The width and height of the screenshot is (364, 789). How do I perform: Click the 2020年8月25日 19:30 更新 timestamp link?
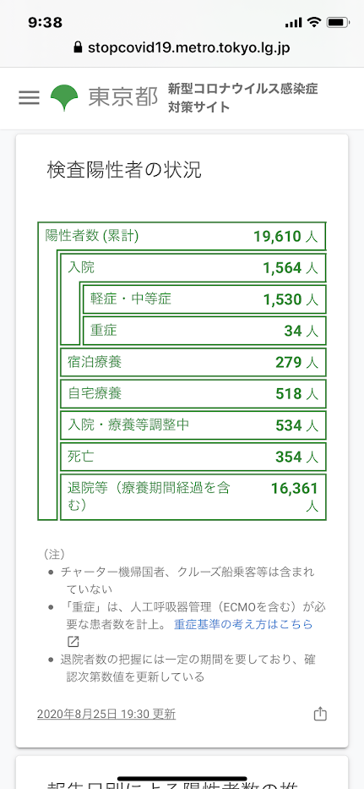click(x=106, y=714)
